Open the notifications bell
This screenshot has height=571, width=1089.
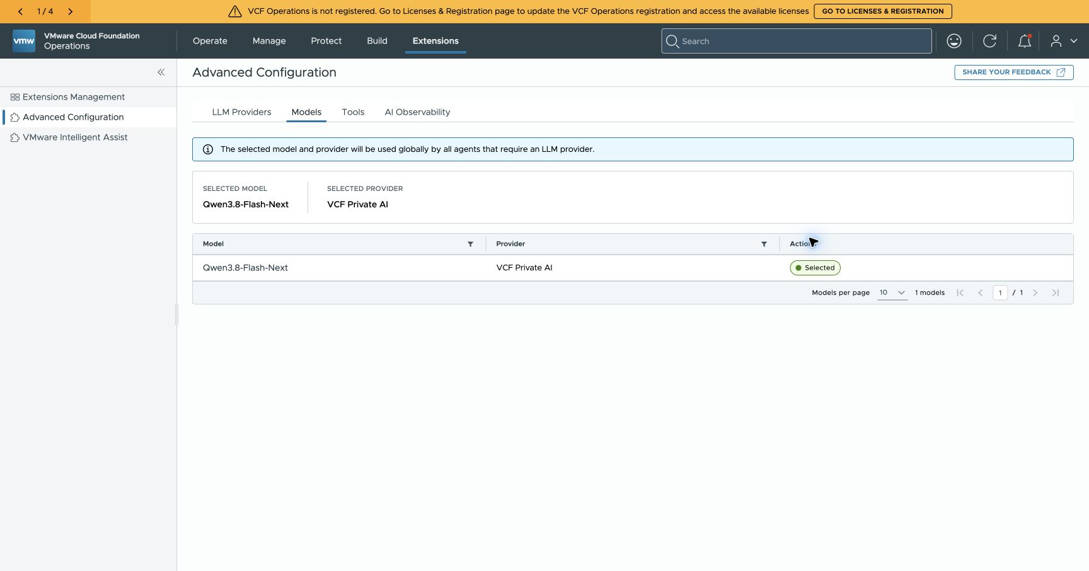(1025, 41)
